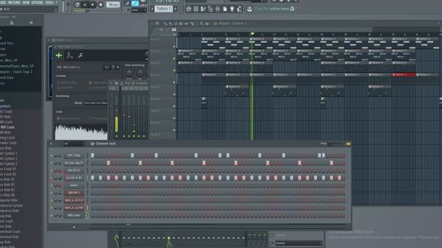The height and width of the screenshot is (248, 442).
Task: Select the Snare channel button
Action: [x=74, y=185]
